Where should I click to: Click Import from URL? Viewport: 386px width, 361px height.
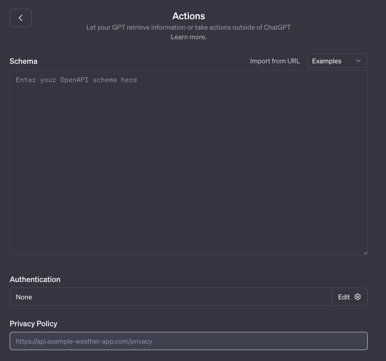(x=275, y=61)
